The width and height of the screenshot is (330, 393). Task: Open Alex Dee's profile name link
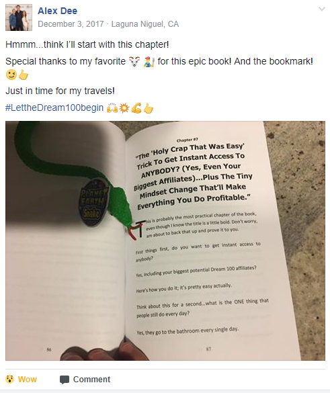click(57, 11)
